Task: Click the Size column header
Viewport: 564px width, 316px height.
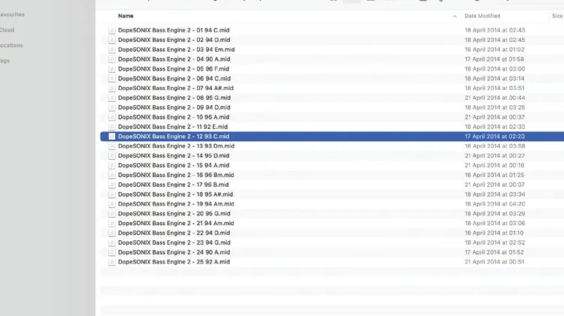Action: click(557, 16)
